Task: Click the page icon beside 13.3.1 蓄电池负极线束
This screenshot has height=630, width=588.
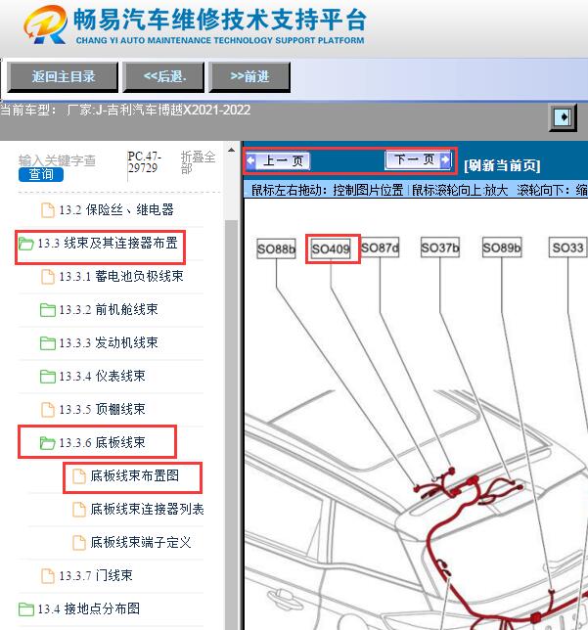Action: [48, 277]
